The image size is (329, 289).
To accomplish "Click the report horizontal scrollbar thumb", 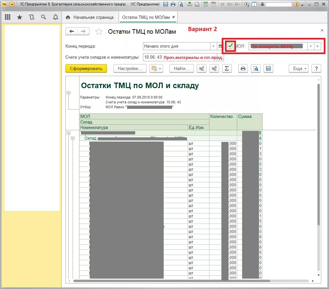I will tap(171, 281).
